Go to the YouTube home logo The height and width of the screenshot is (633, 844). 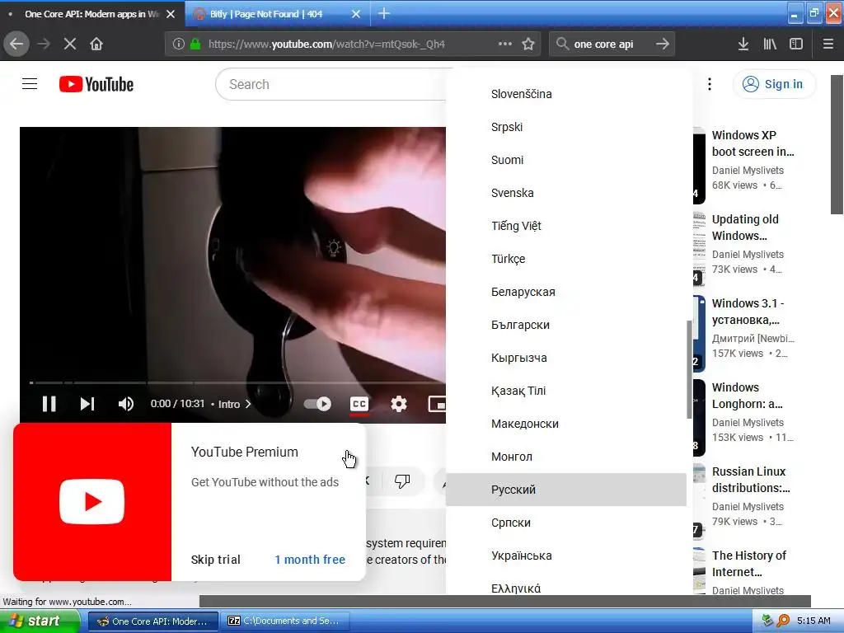96,85
